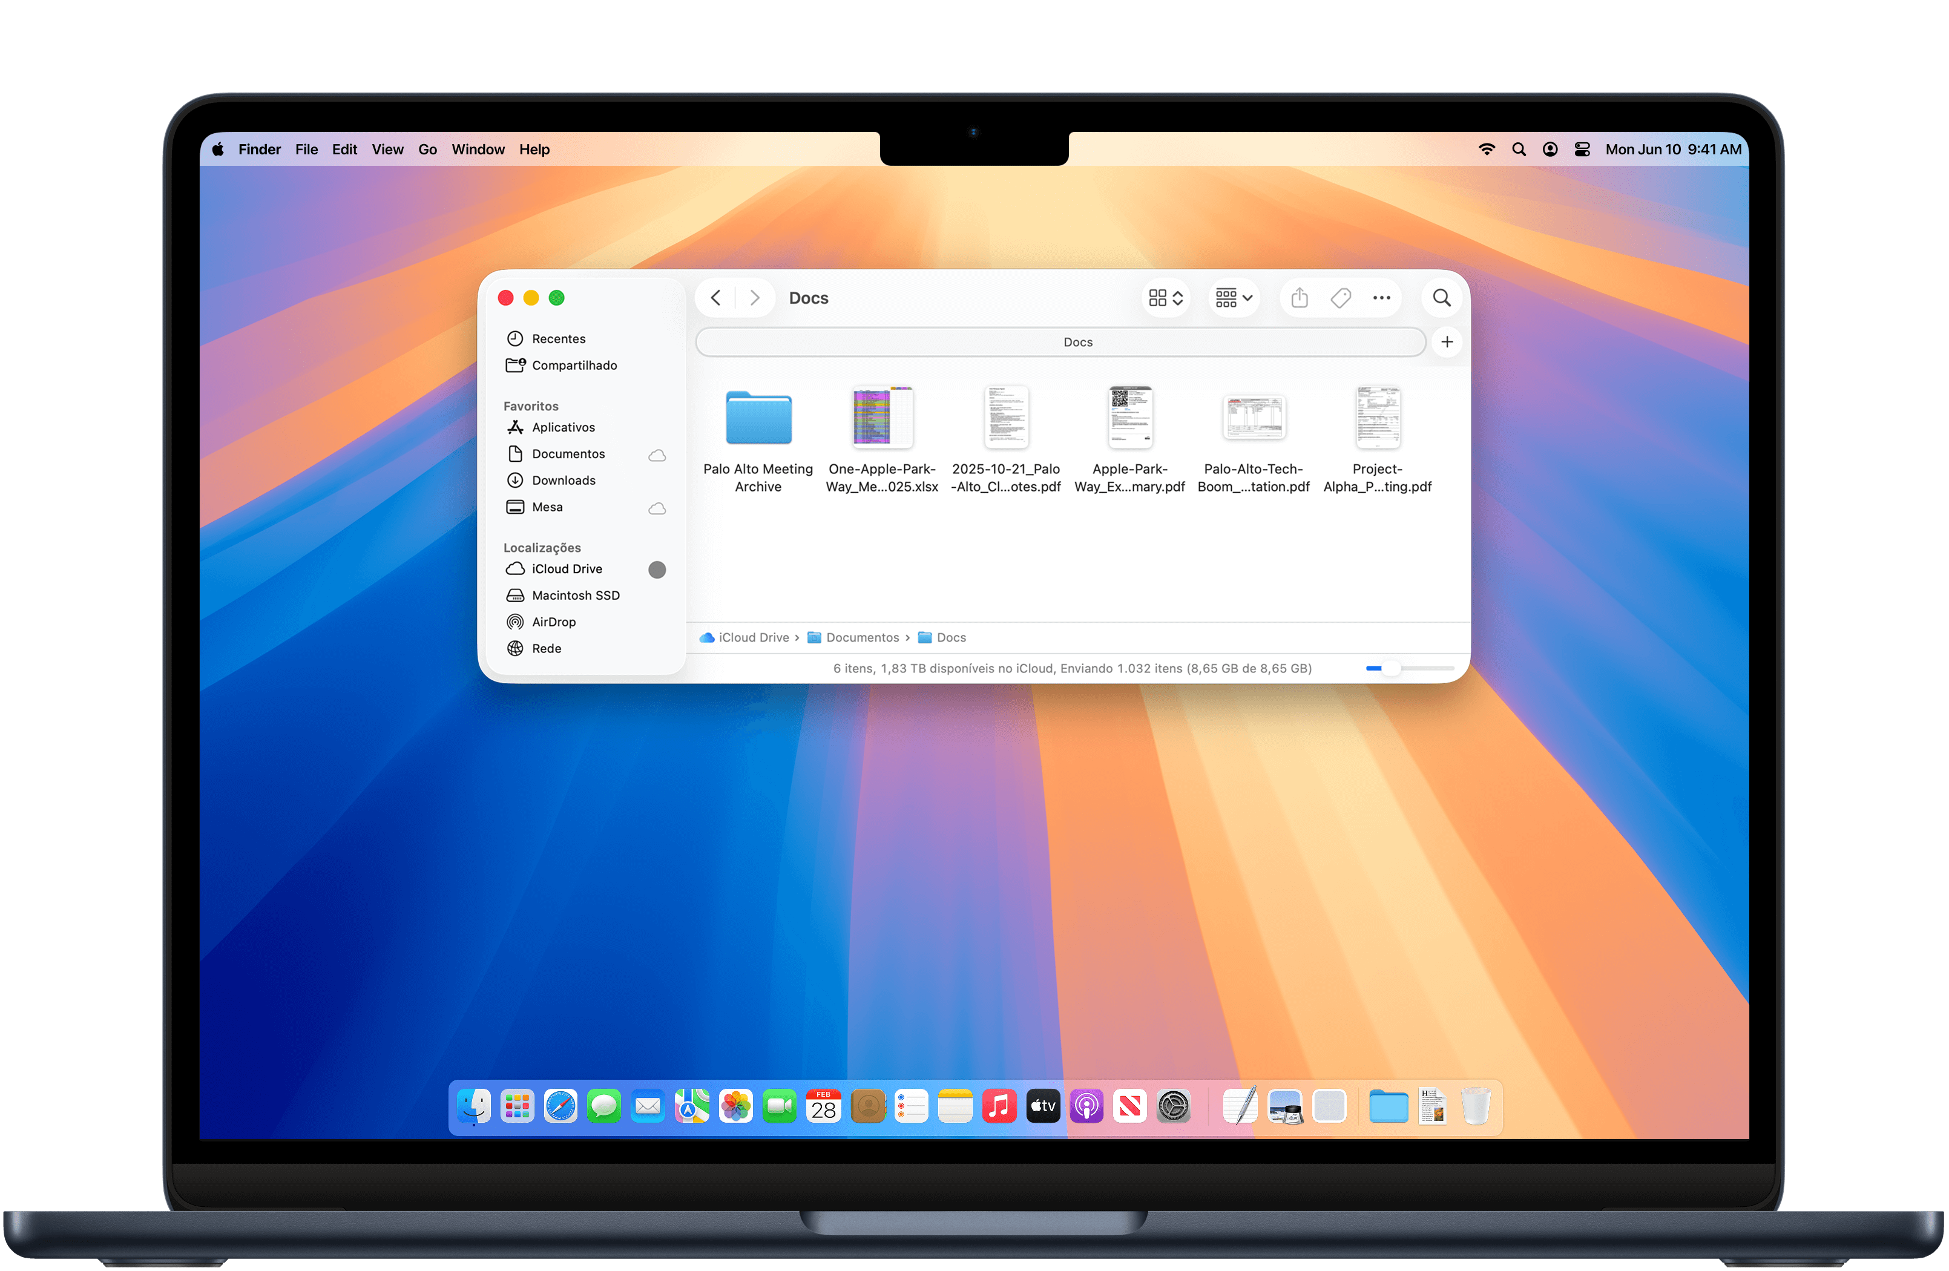
Task: Open Podcasts from the Dock
Action: [x=1086, y=1106]
